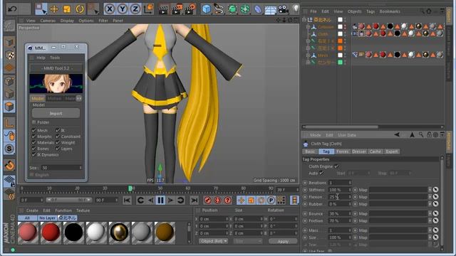Select the Live Selection tool
The image size is (456, 256).
pos(41,9)
